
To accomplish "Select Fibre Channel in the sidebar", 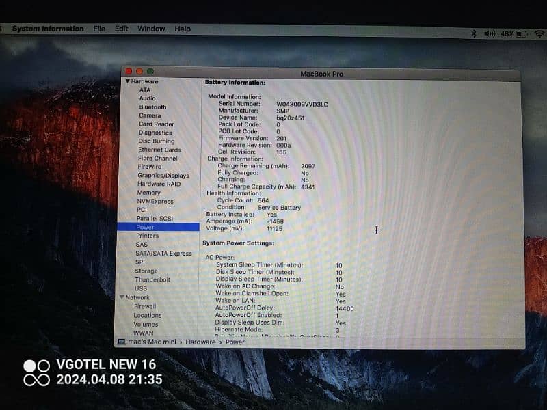I will coord(158,158).
